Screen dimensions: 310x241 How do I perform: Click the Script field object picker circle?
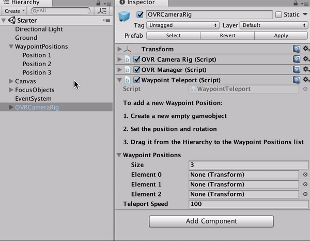305,89
